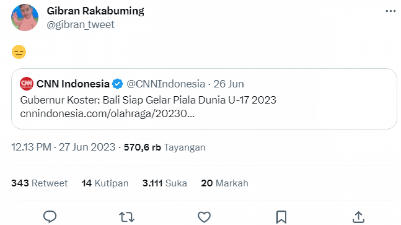This screenshot has width=401, height=225.
Task: Retweet the post using the retweet arrows icon
Action: pyautogui.click(x=127, y=217)
